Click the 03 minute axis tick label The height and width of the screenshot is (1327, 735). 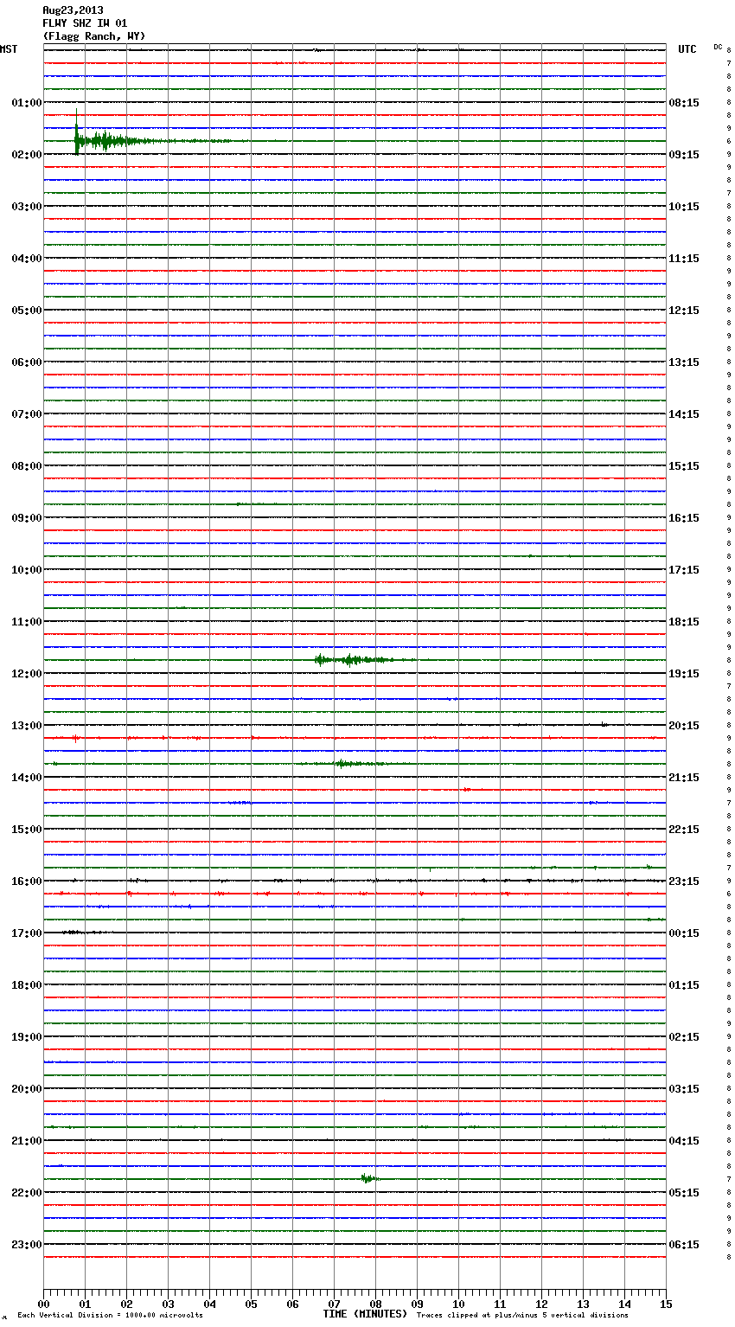tap(168, 1304)
